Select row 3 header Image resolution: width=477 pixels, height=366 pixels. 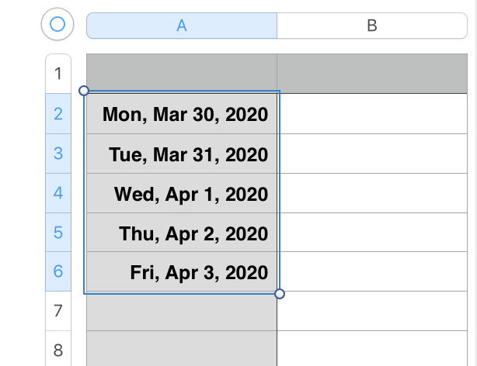click(58, 154)
